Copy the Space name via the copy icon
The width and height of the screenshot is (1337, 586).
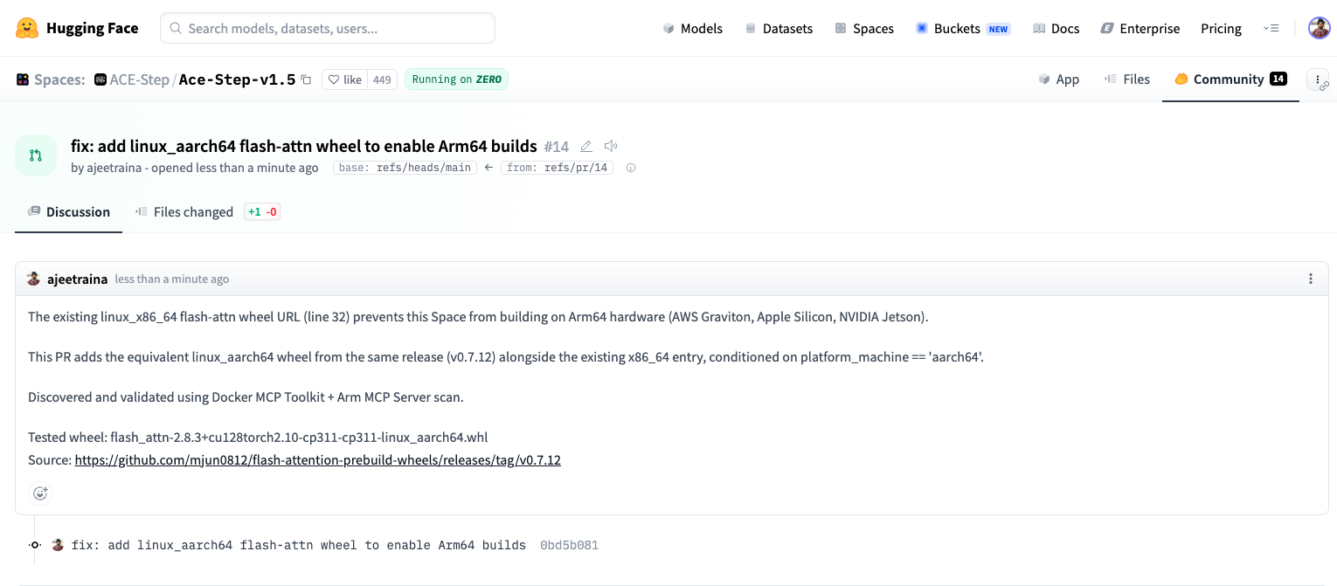tap(305, 79)
